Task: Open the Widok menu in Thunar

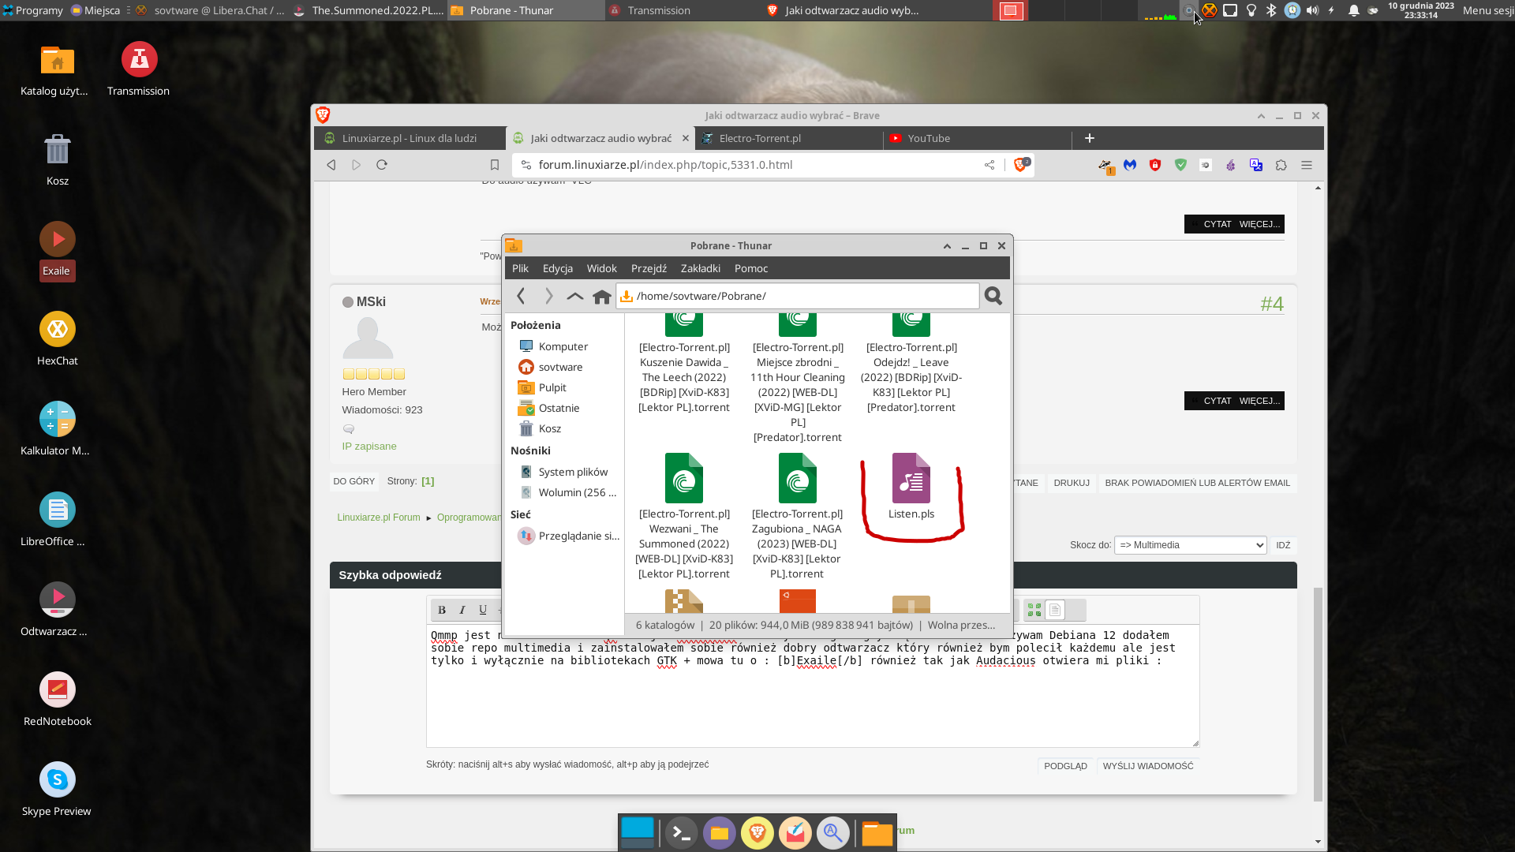Action: coord(602,268)
